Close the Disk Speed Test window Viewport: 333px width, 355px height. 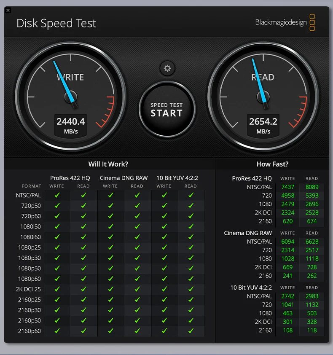pyautogui.click(x=8, y=11)
